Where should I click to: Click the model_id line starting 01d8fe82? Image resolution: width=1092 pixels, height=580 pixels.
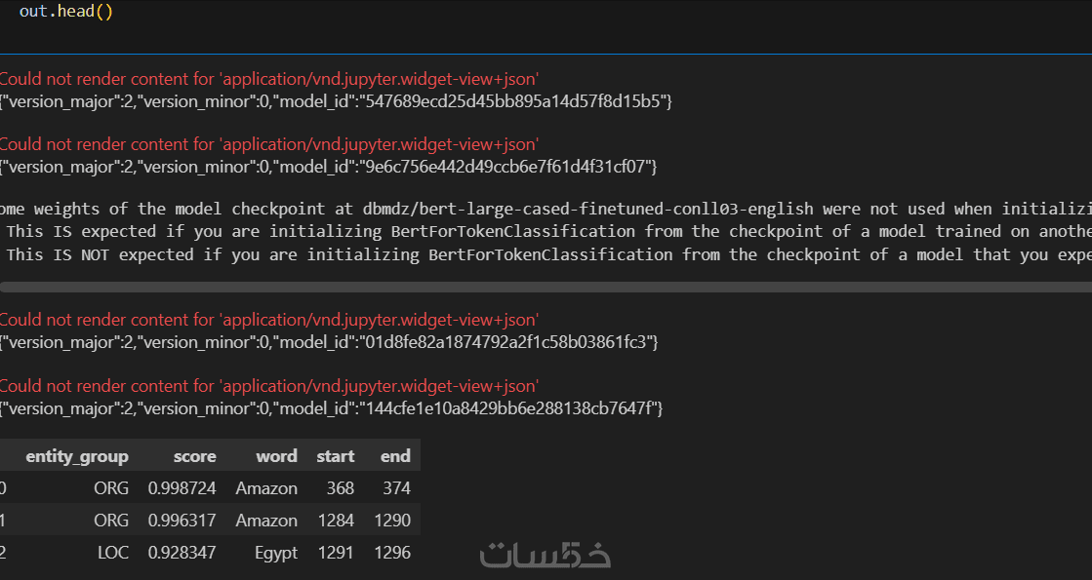click(x=330, y=342)
